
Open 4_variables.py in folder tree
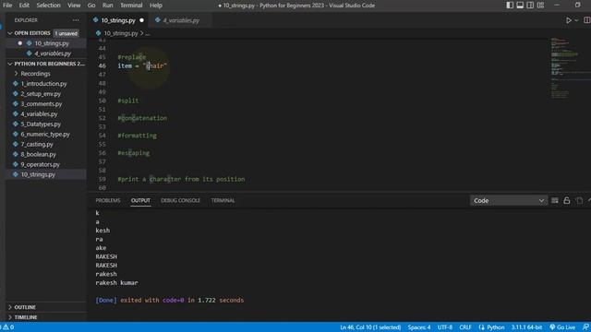tap(39, 114)
